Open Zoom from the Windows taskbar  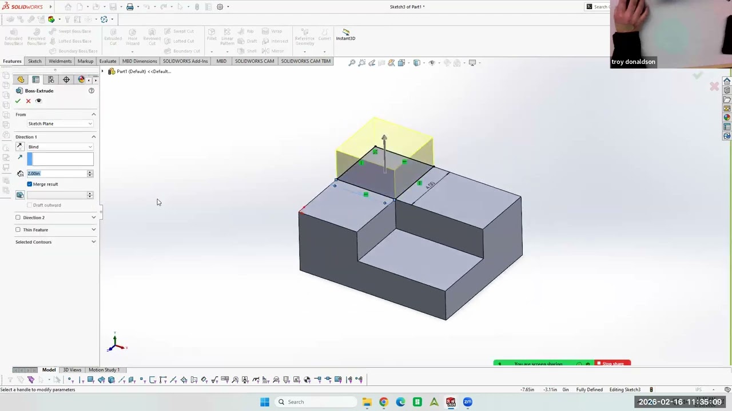468,402
